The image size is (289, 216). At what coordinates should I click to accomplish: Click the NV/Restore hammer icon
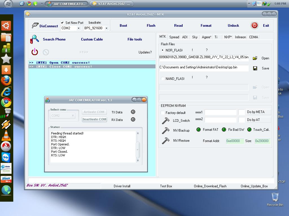coord(165,141)
